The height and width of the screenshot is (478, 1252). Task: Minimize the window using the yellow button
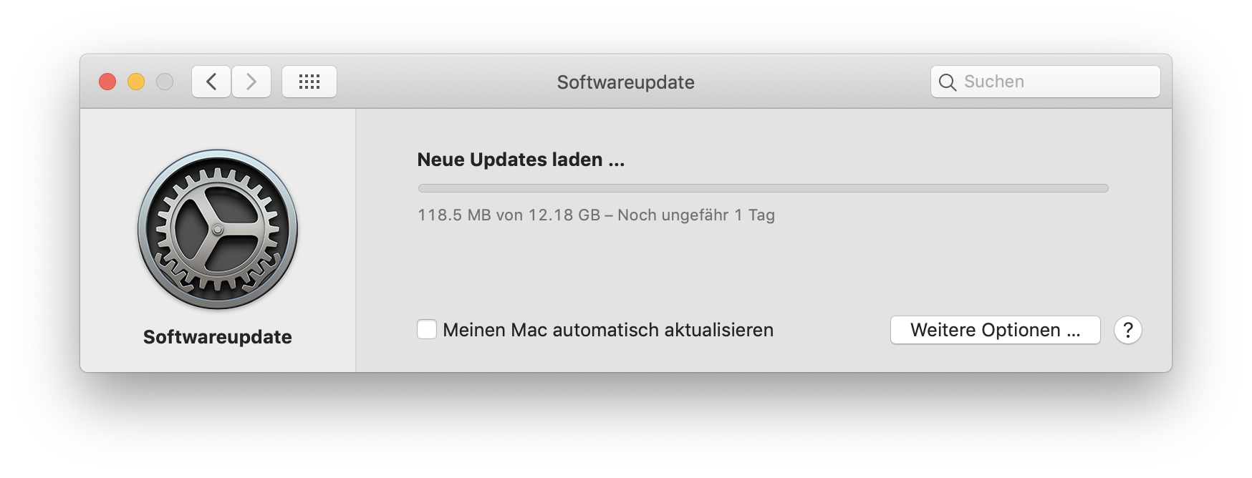136,82
